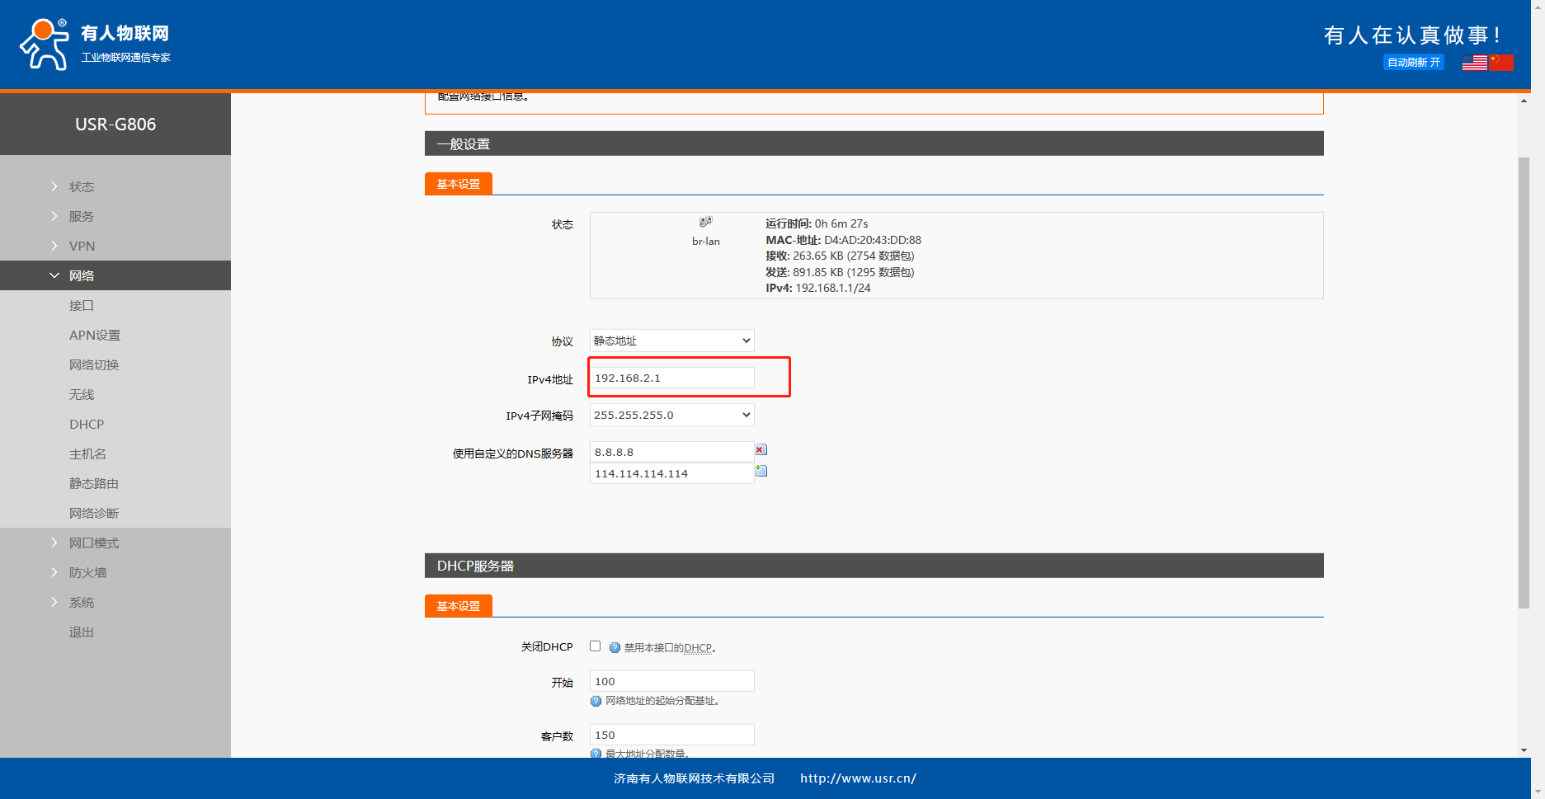Open the www.usr.cn link in footer
The width and height of the screenshot is (1545, 799).
pos(858,778)
